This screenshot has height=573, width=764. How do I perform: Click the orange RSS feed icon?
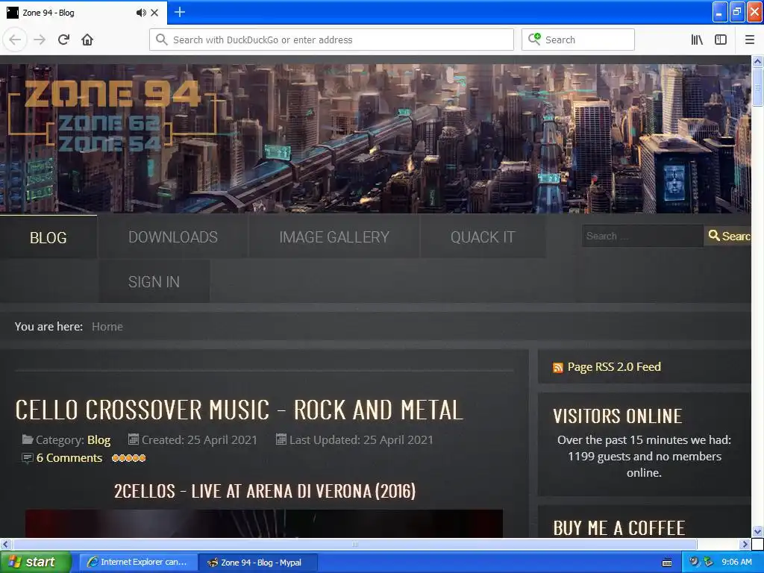pos(558,368)
